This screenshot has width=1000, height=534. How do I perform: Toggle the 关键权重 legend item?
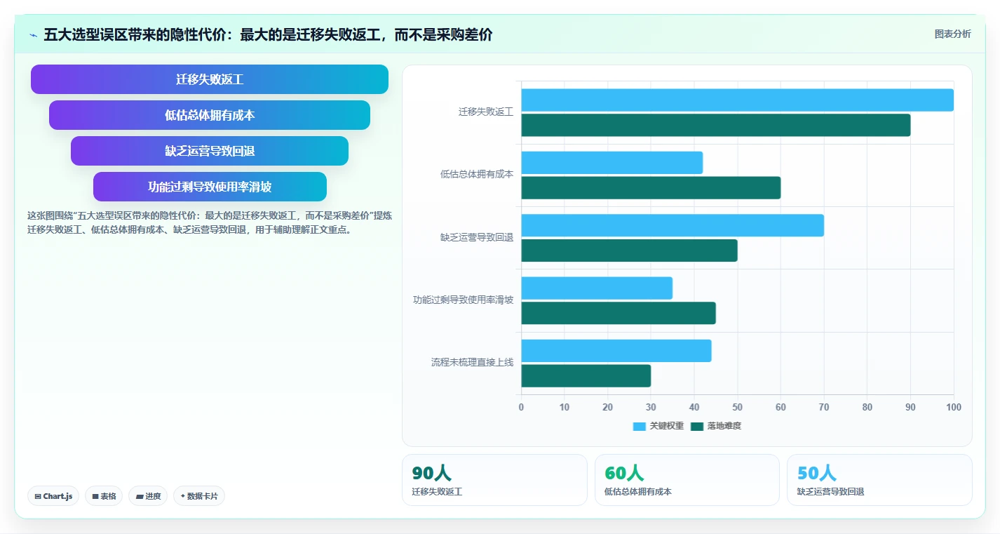click(x=658, y=426)
